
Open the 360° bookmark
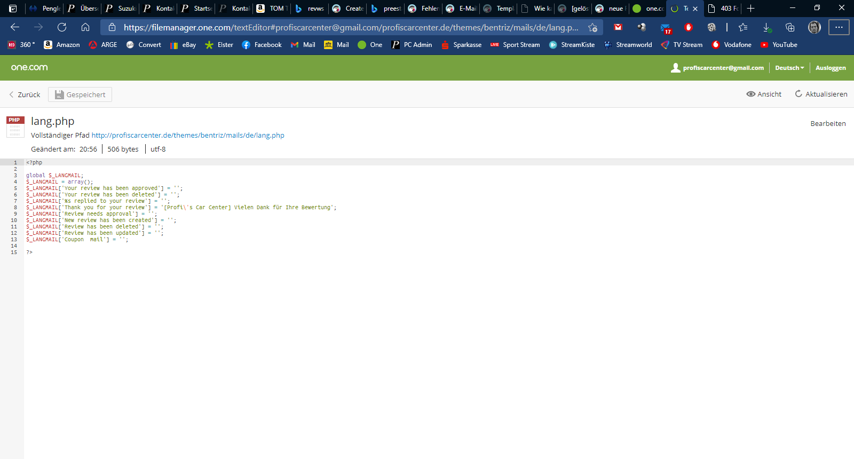point(21,45)
